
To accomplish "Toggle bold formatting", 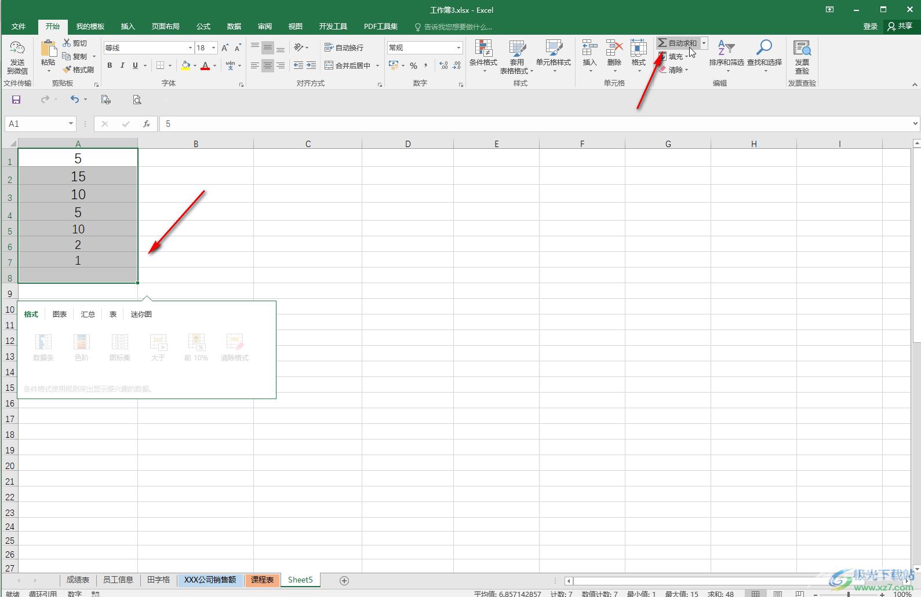I will [x=110, y=65].
